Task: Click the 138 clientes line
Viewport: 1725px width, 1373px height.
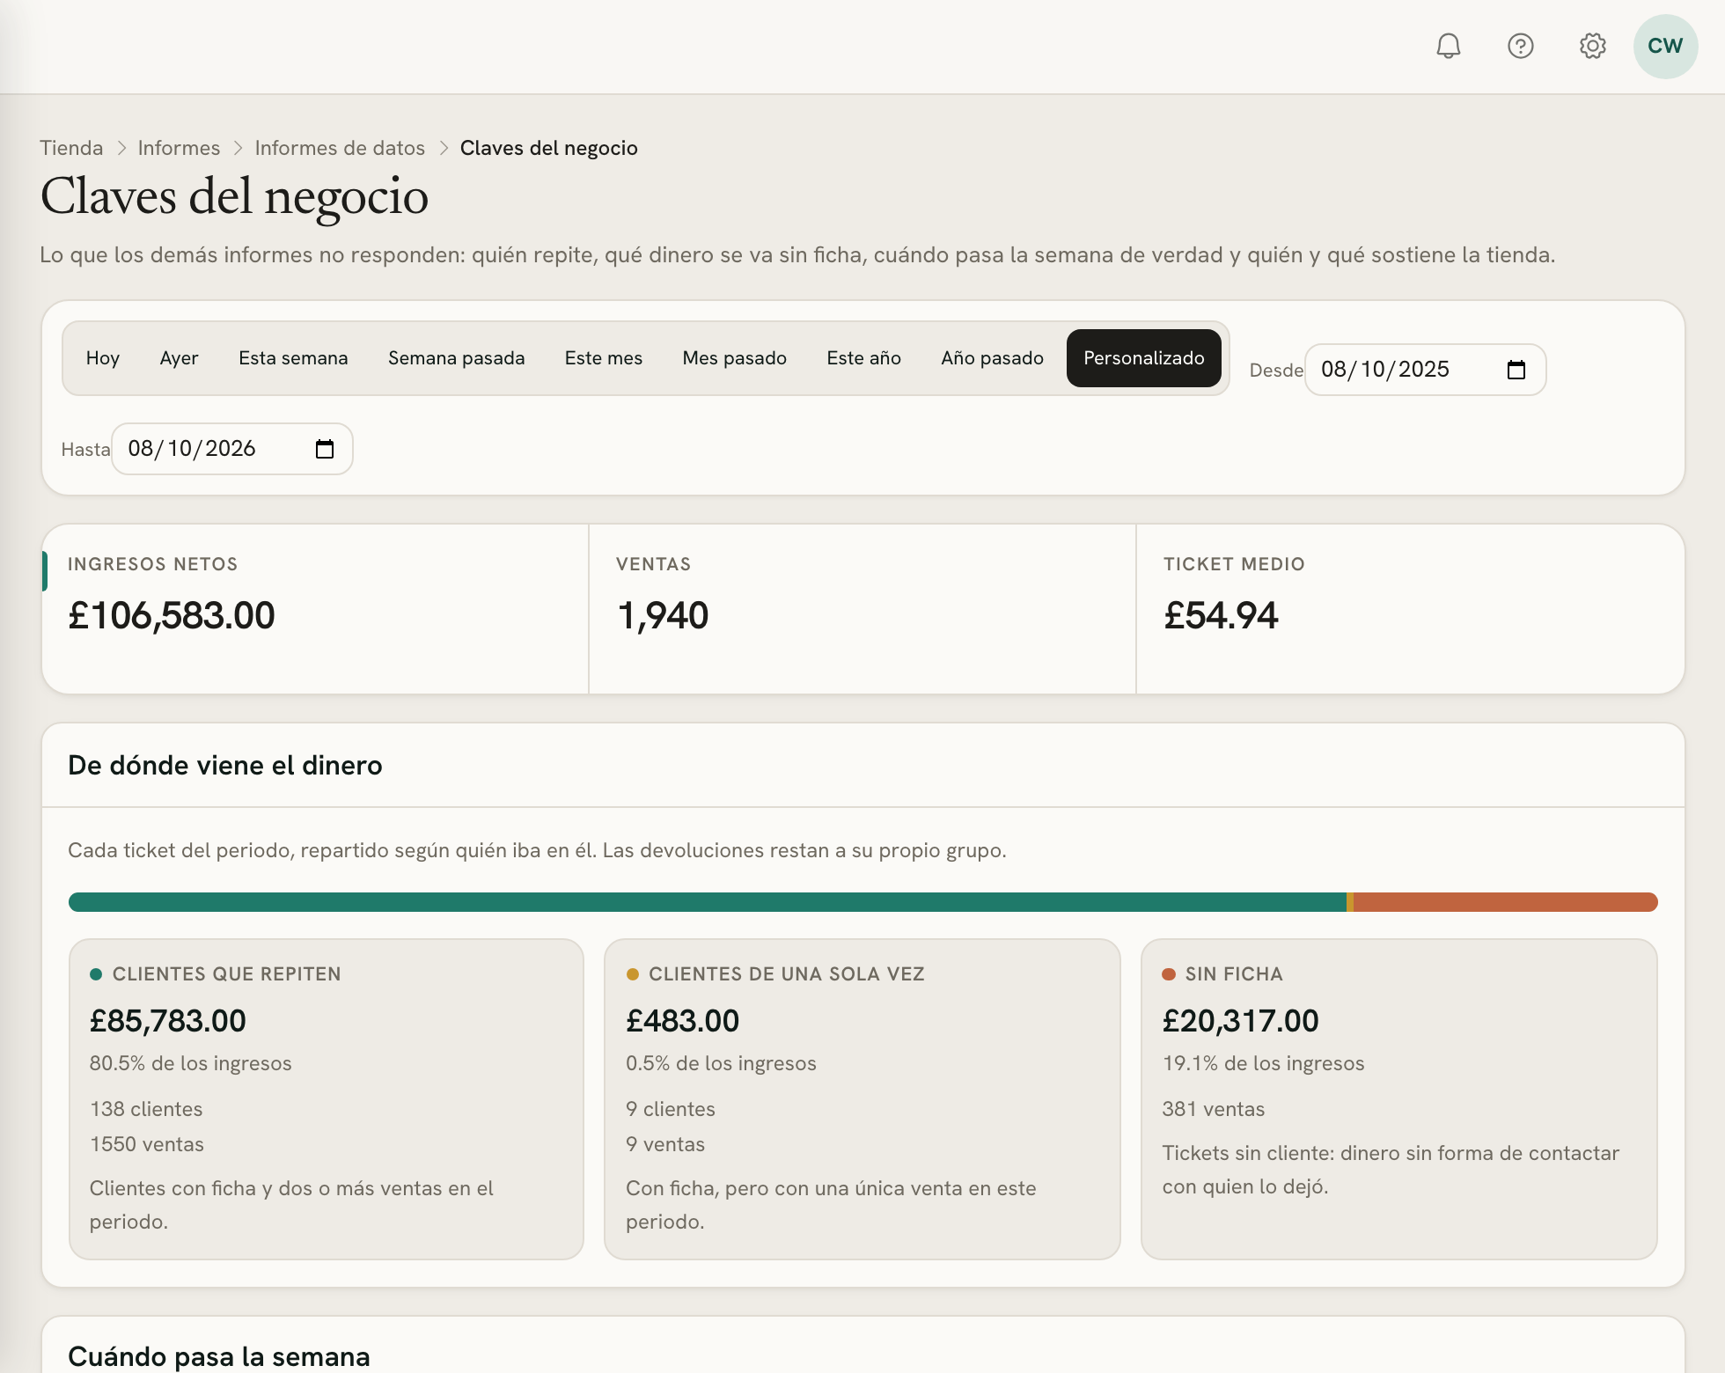Action: pyautogui.click(x=146, y=1109)
